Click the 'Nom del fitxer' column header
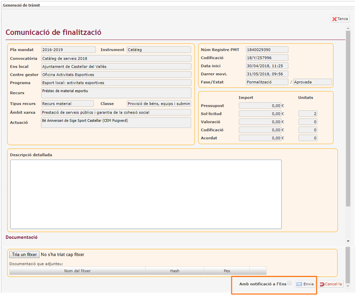The width and height of the screenshot is (357, 296). (77, 271)
